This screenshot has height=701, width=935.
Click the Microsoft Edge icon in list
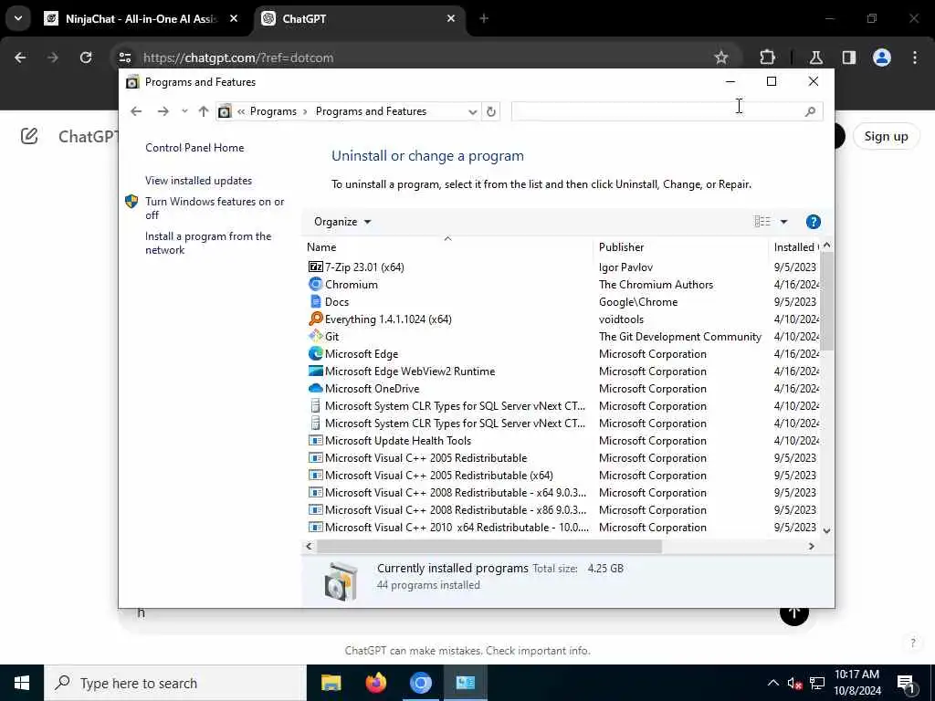(x=315, y=353)
